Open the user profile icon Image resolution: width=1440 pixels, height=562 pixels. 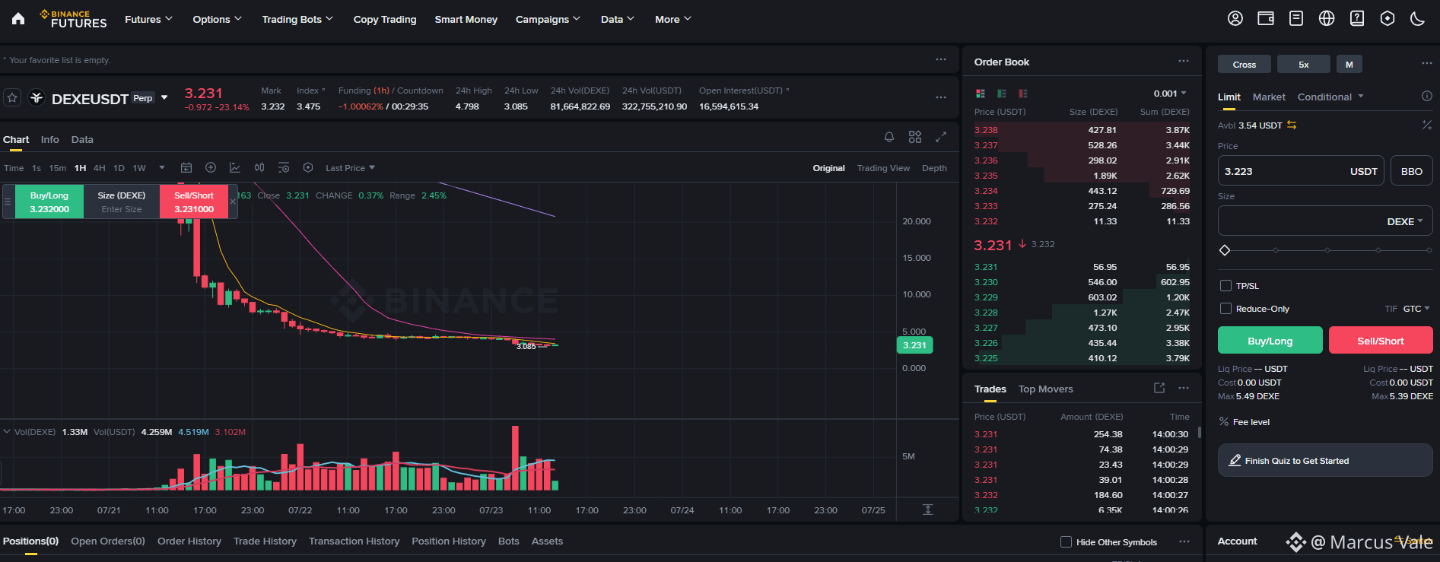1235,19
